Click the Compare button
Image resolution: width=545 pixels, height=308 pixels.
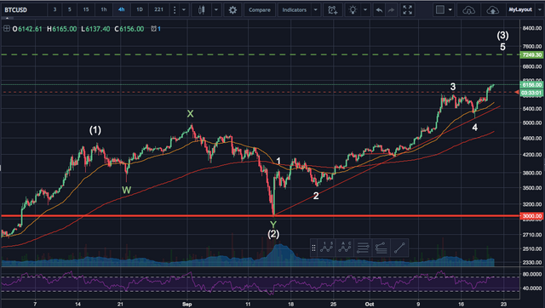259,10
